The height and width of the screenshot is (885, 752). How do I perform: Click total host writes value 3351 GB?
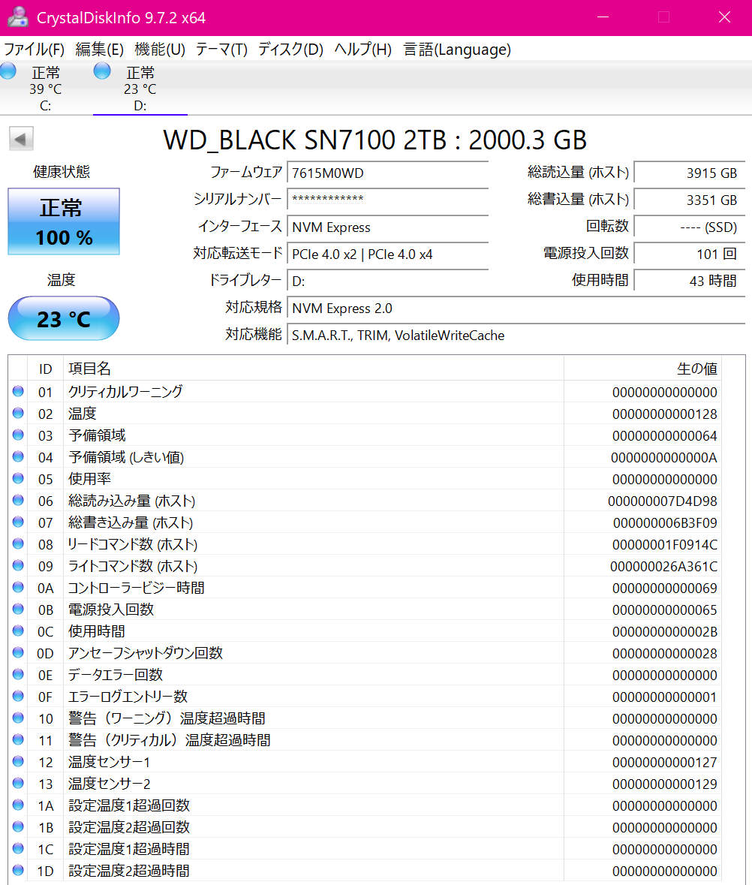690,200
